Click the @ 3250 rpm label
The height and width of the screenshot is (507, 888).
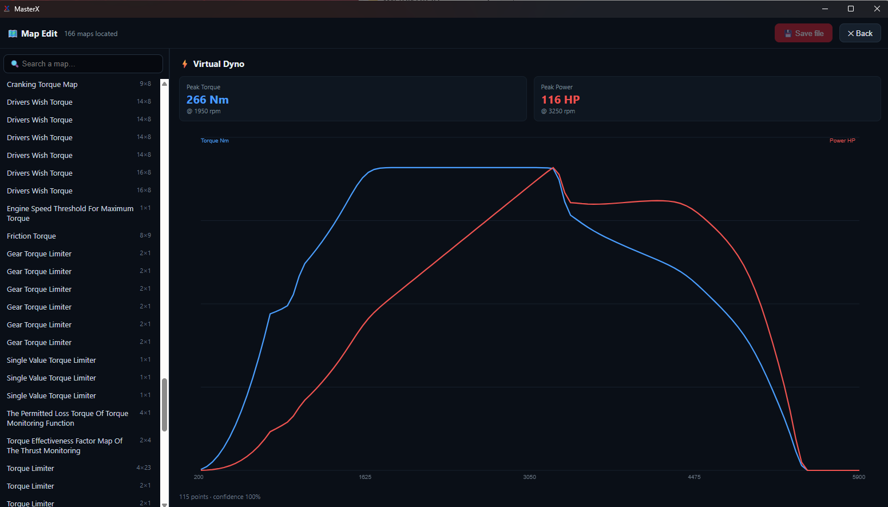(558, 112)
